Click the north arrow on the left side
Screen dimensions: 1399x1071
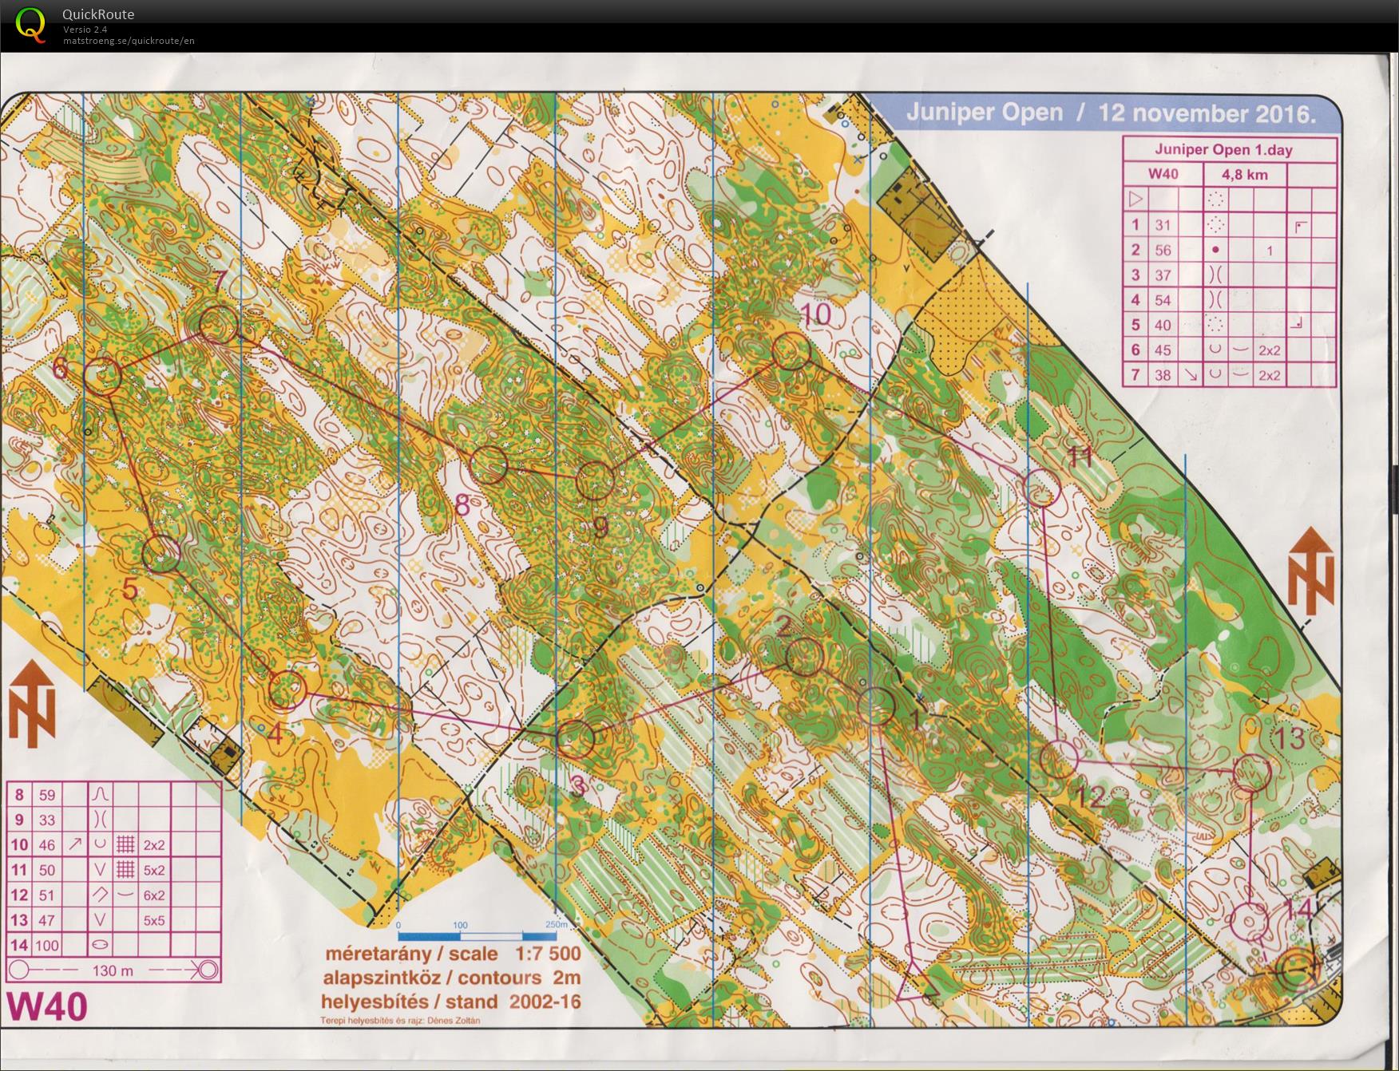[31, 704]
